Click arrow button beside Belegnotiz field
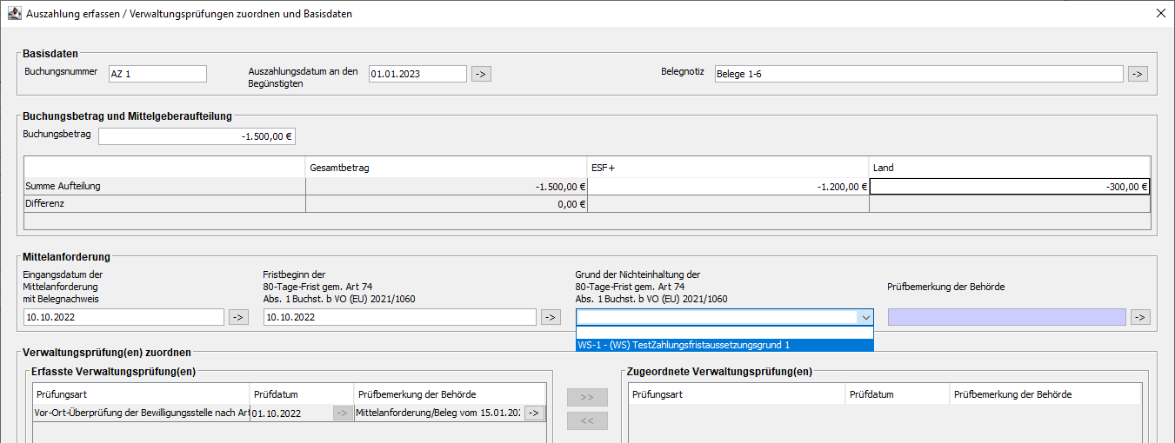 [x=1137, y=74]
